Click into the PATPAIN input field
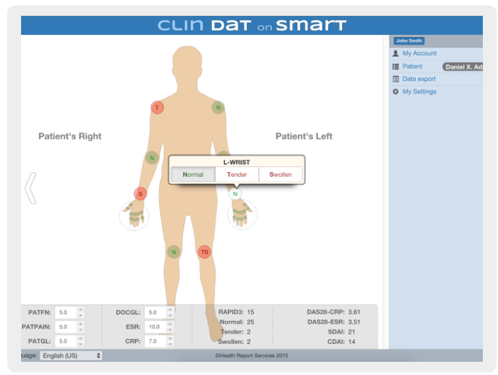Image resolution: width=498 pixels, height=375 pixels. click(65, 327)
